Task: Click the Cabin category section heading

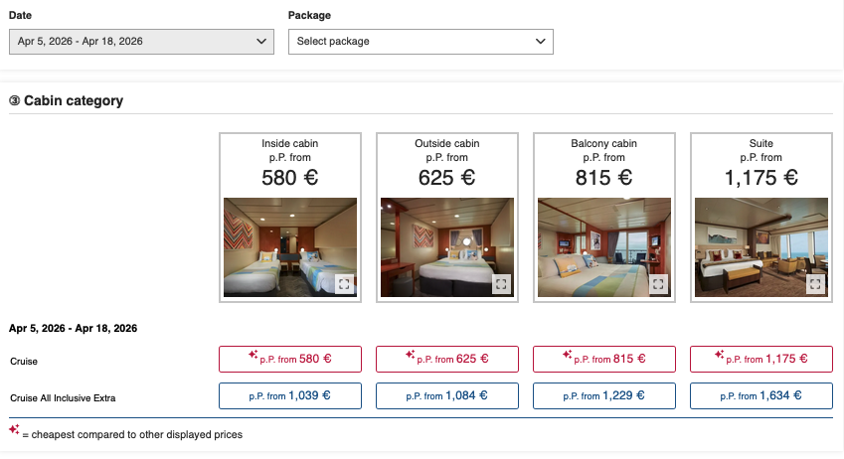Action: pyautogui.click(x=73, y=100)
